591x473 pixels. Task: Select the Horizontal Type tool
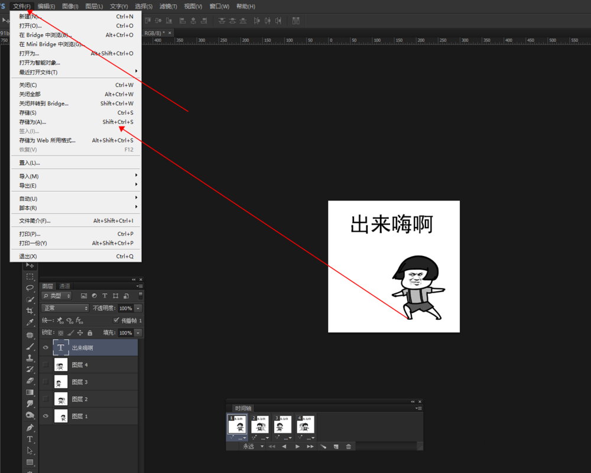[30, 439]
